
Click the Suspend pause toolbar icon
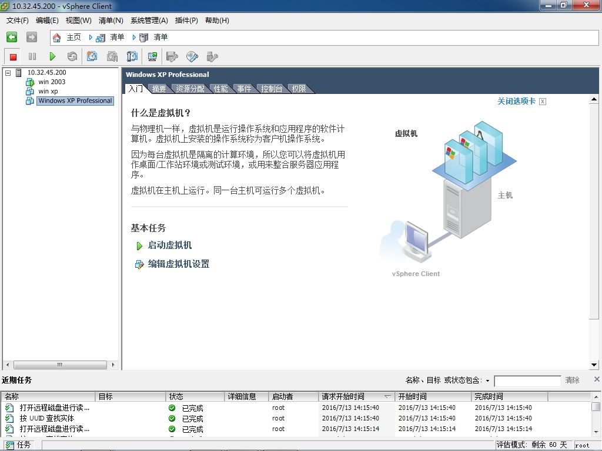(x=32, y=57)
